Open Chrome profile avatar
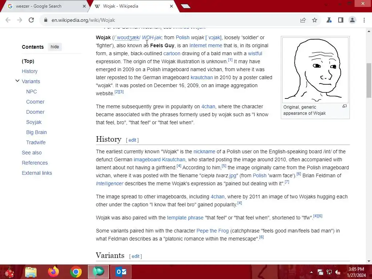Viewport: 372px width, 279px height. [352, 20]
